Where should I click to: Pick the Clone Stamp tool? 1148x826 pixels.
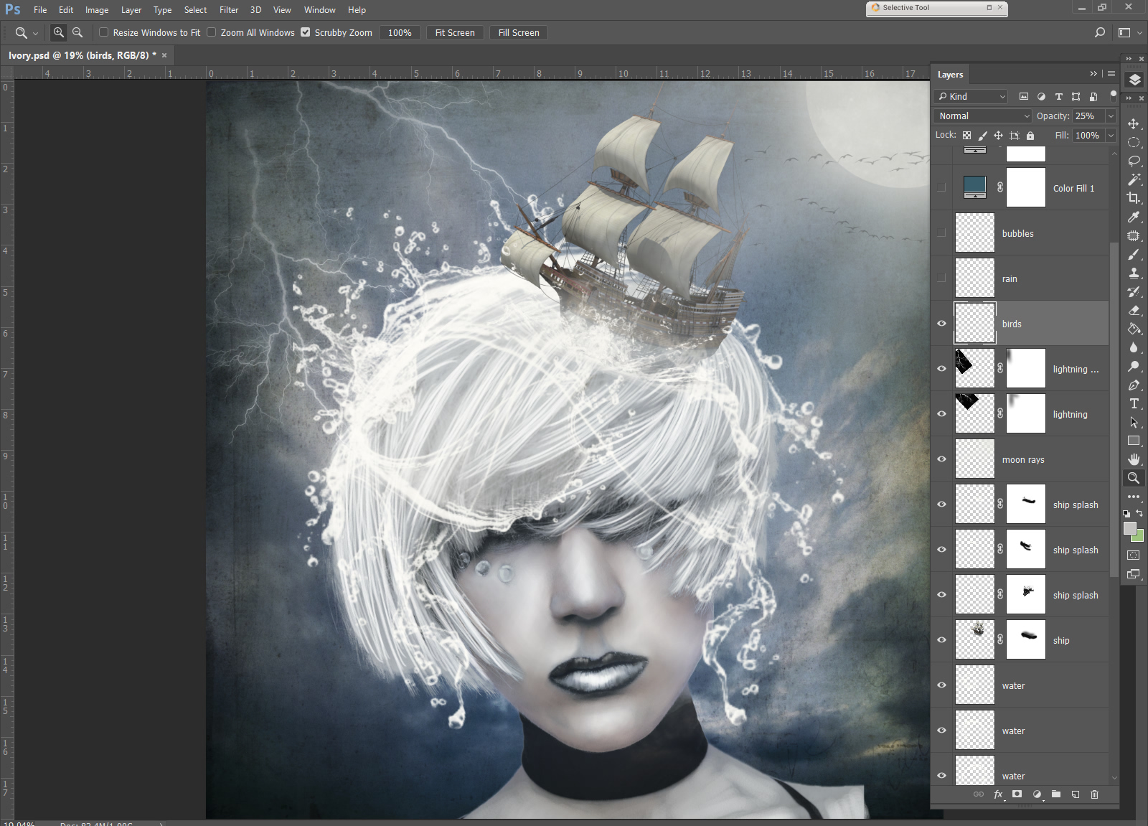1134,273
